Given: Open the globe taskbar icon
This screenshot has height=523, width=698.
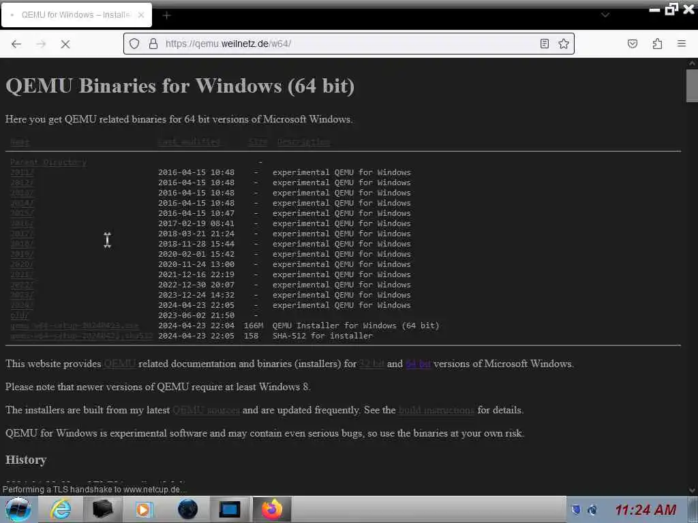Looking at the screenshot, I should [x=187, y=509].
